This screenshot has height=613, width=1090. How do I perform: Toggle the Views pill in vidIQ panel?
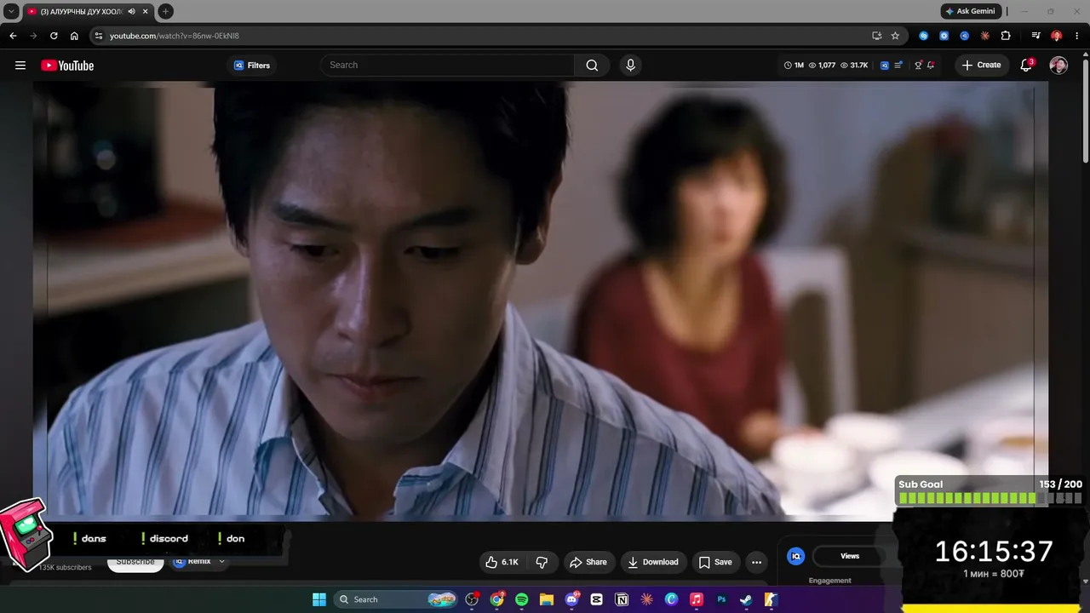(850, 556)
